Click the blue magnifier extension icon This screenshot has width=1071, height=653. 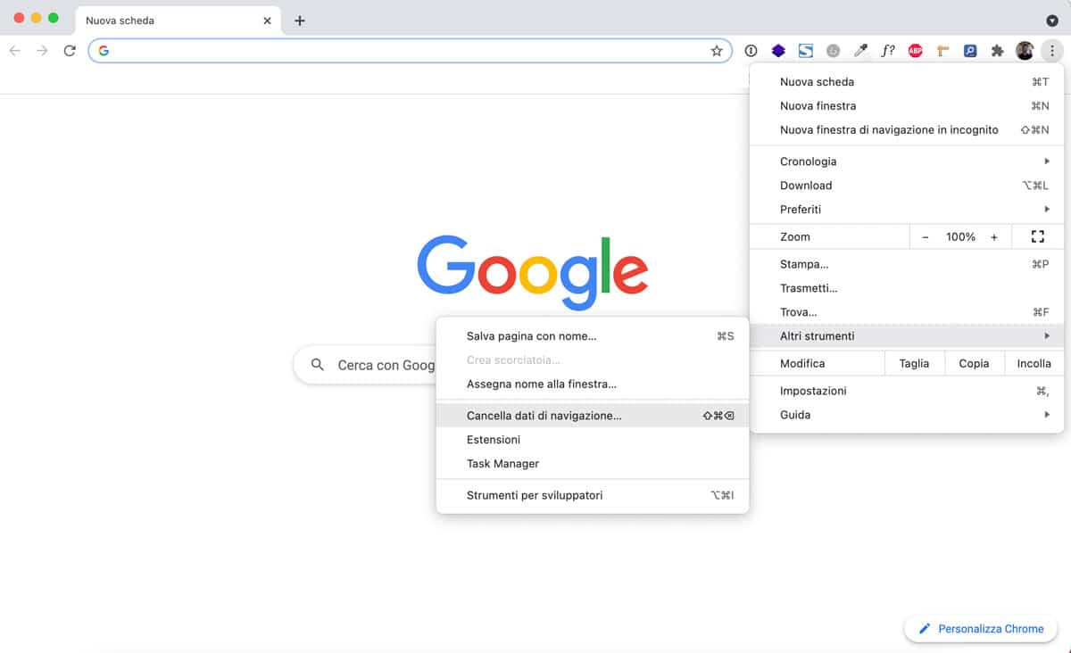point(970,51)
